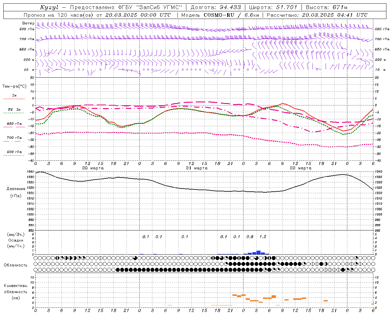Viewport: 391px width, 313px height.
Task: Click the "Облачность" cloud cover label
Action: (16, 265)
